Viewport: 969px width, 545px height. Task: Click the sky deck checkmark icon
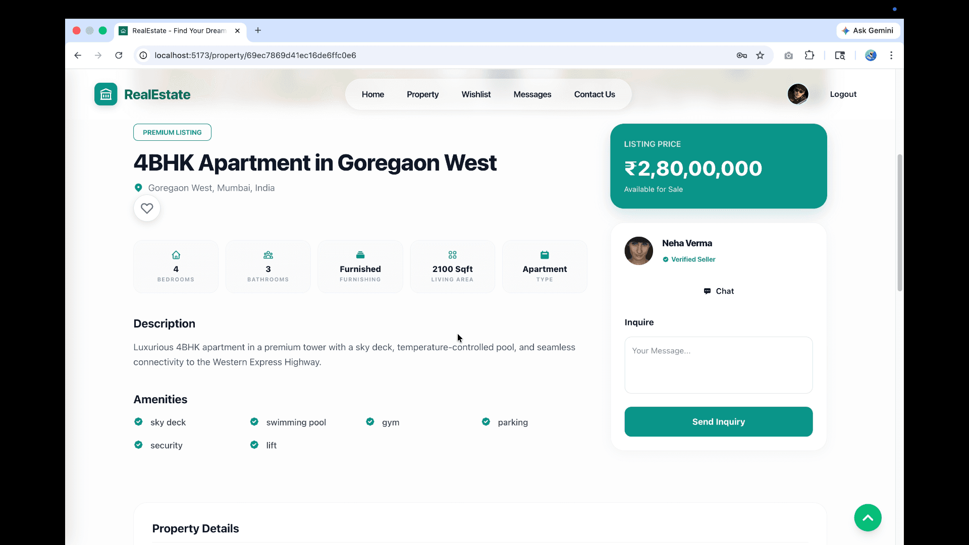tap(138, 422)
